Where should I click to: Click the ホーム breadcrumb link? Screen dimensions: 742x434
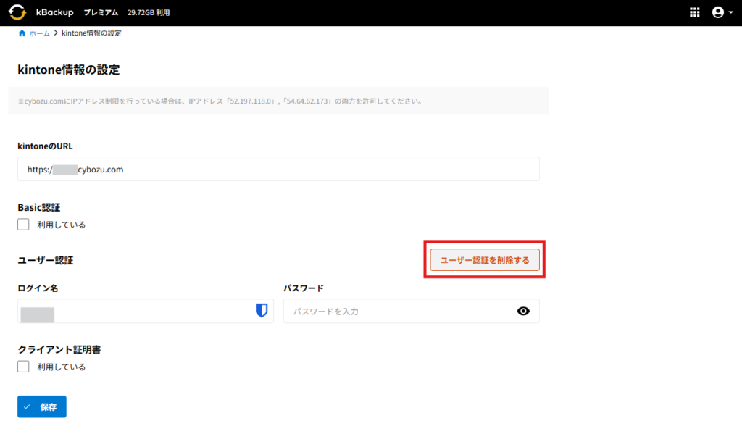[x=40, y=33]
